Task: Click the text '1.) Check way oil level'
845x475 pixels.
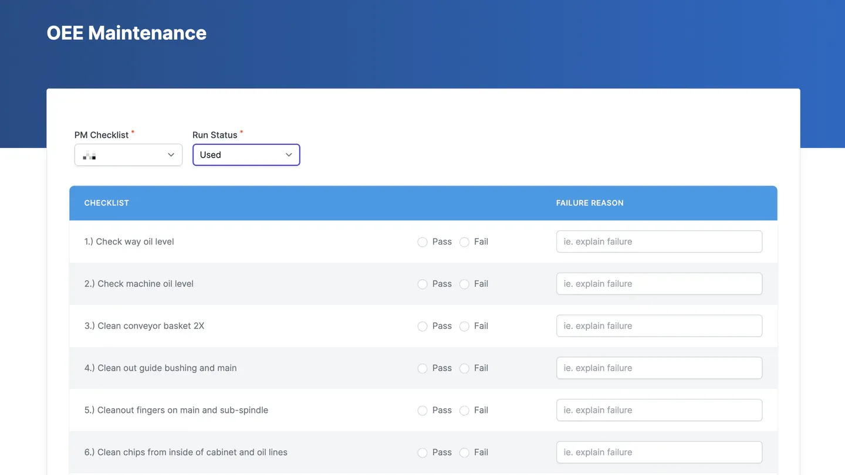Action: [x=129, y=242]
